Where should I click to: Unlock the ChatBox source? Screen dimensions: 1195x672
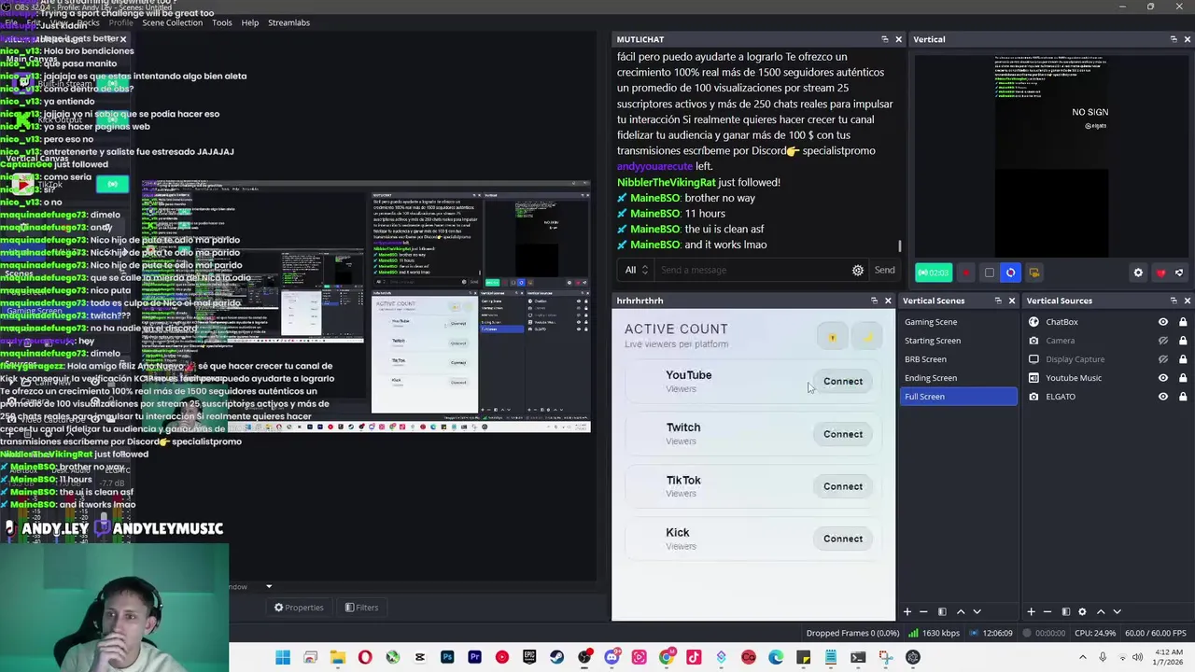pos(1182,322)
